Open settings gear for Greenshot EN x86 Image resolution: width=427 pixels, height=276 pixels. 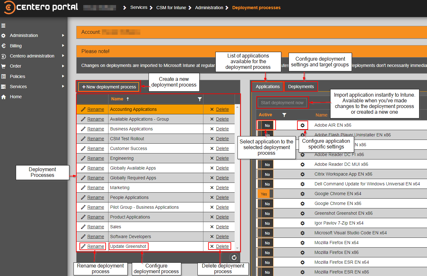point(302,213)
